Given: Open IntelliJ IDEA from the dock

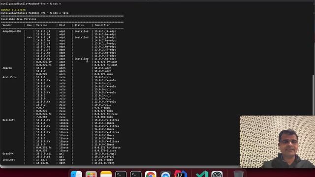Looking at the screenshot, I should (x=181, y=174).
